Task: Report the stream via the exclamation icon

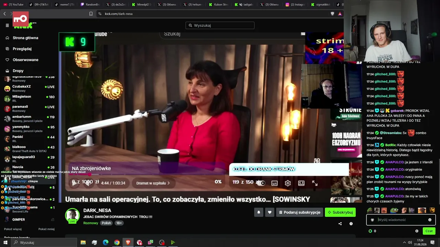Action: click(x=351, y=224)
